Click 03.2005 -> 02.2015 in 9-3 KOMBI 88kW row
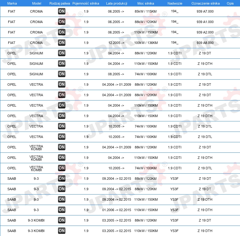The height and width of the screenshot is (236, 240). click(x=117, y=220)
